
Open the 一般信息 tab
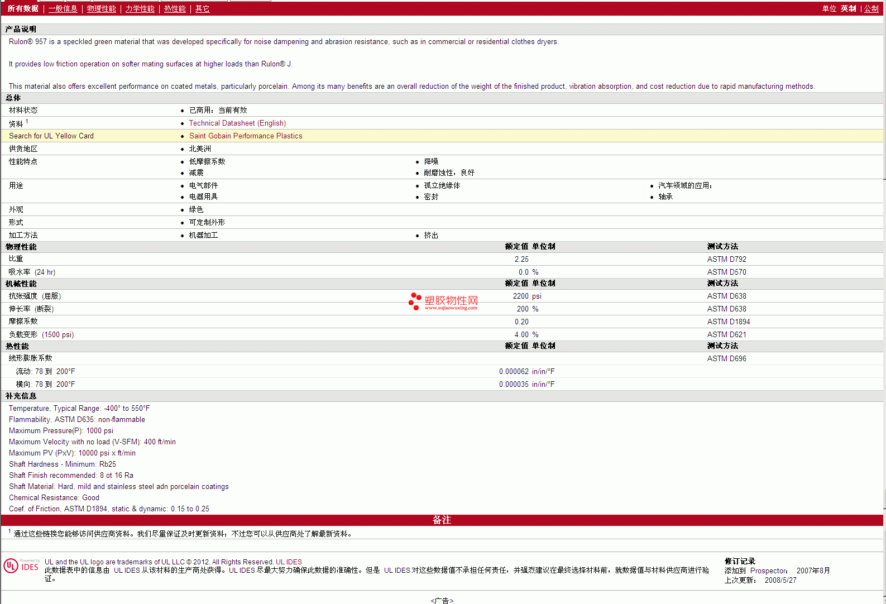pyautogui.click(x=63, y=9)
